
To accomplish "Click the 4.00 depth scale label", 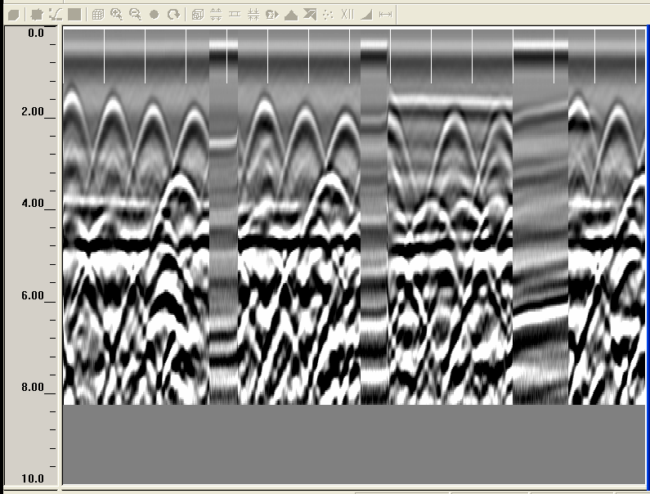I will pyautogui.click(x=33, y=203).
